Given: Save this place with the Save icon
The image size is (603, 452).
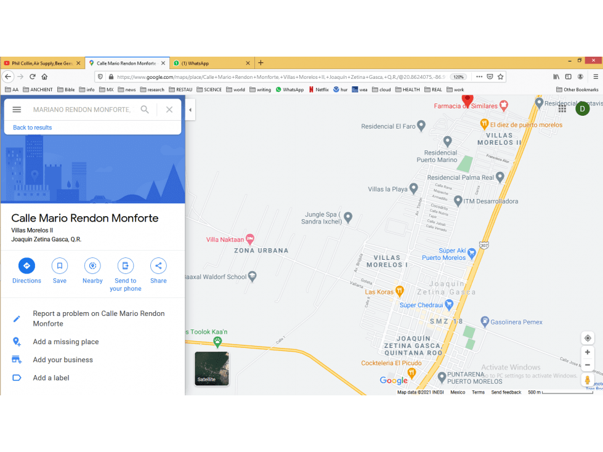Looking at the screenshot, I should point(60,265).
